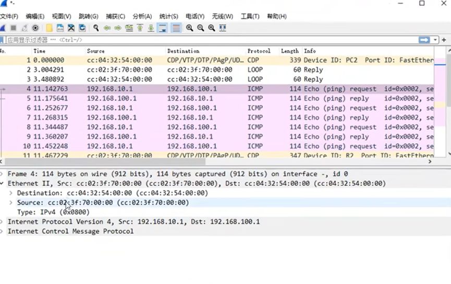
Task: Click the find packet magnifier icon
Action: [96, 28]
